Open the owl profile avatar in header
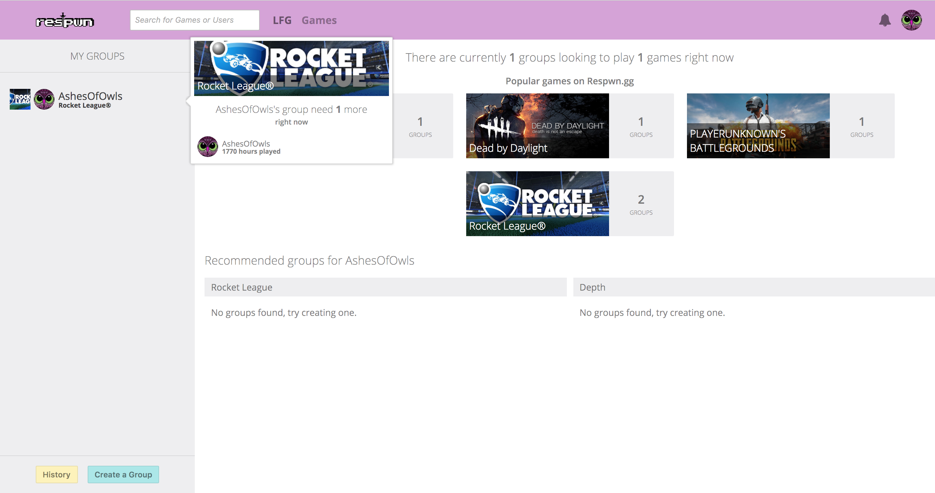Viewport: 935px width, 493px height. [911, 20]
